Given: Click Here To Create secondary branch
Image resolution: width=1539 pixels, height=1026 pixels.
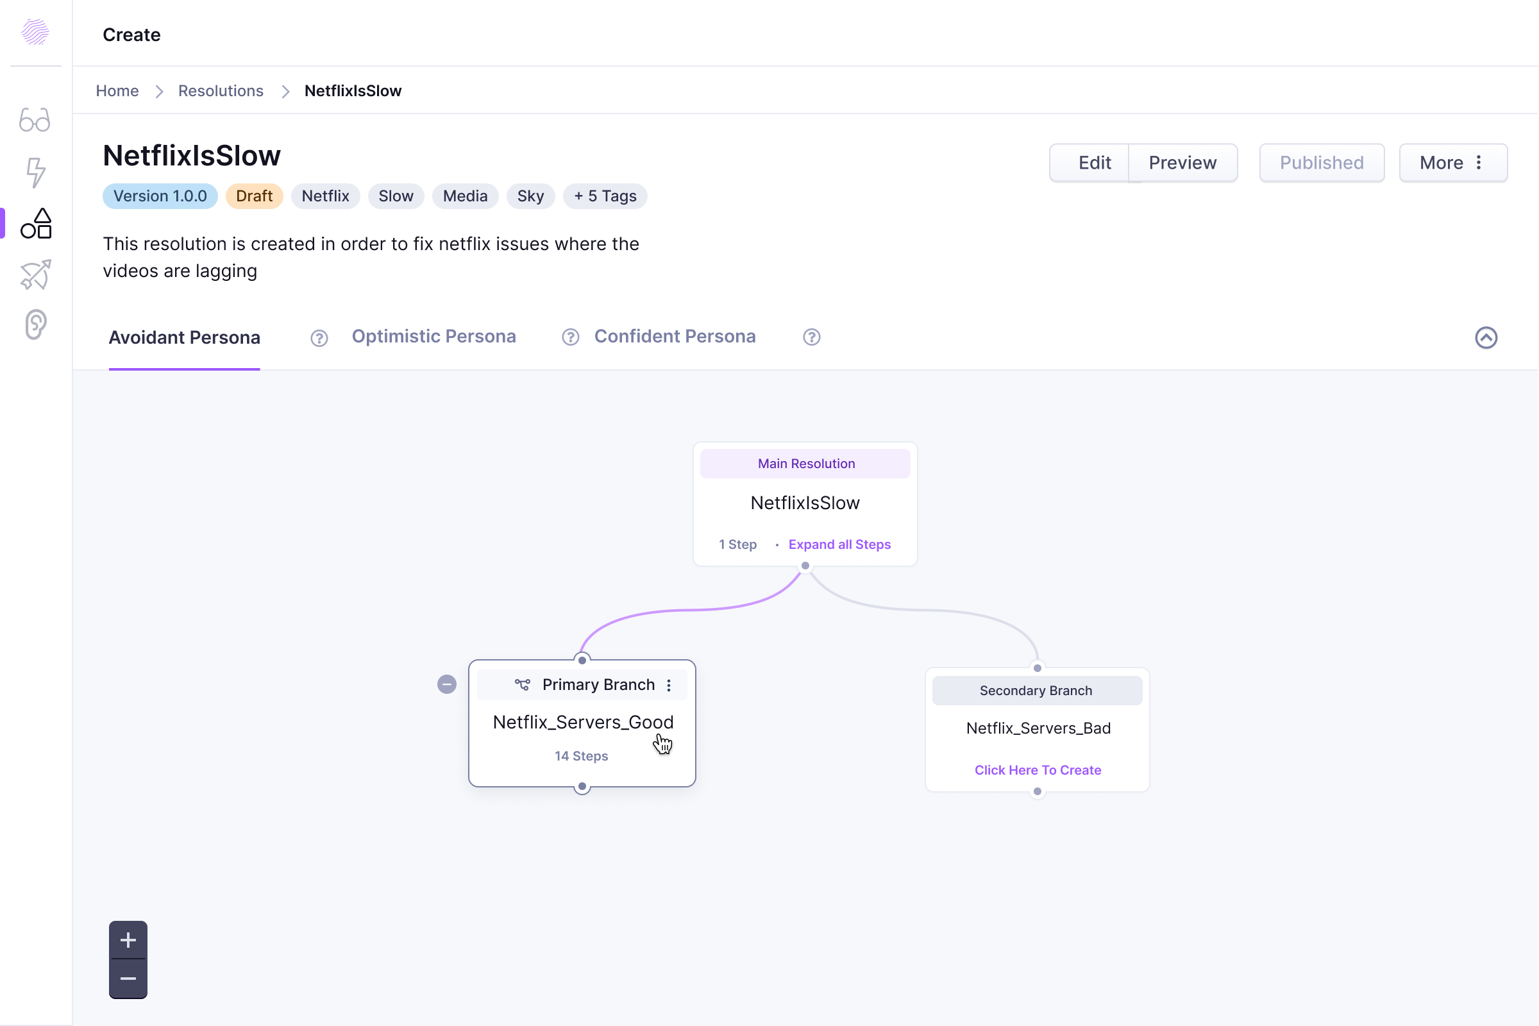Looking at the screenshot, I should [x=1038, y=770].
